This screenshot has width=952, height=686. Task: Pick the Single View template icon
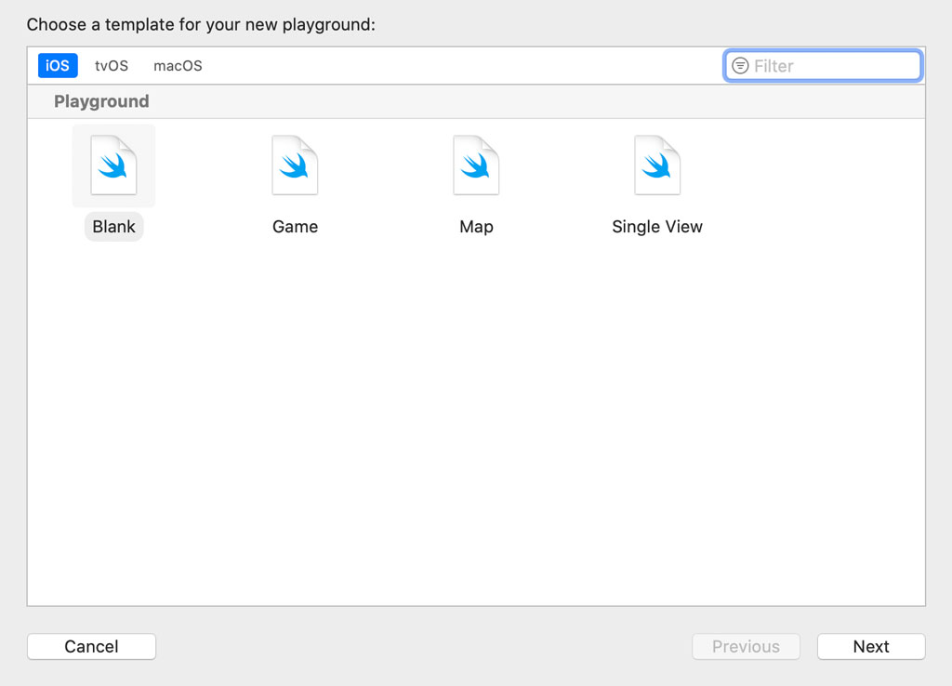click(x=657, y=165)
